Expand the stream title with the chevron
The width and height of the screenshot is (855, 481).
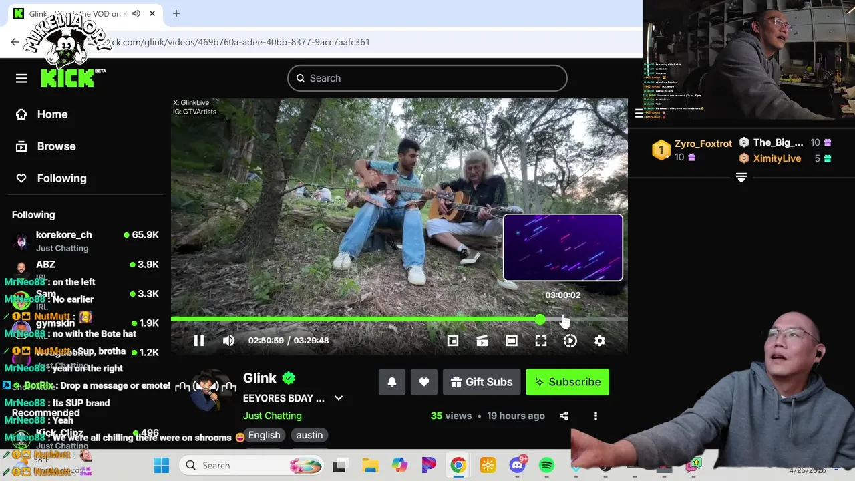click(x=339, y=398)
